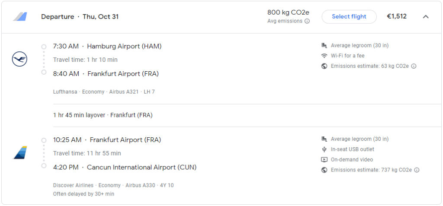Click the on-demand video icon

pos(324,160)
